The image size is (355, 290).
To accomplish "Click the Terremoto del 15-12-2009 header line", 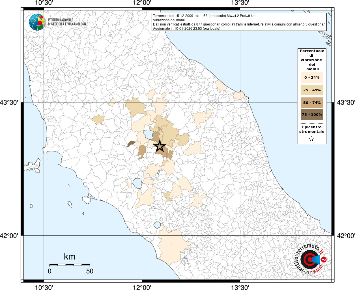I will [x=204, y=16].
